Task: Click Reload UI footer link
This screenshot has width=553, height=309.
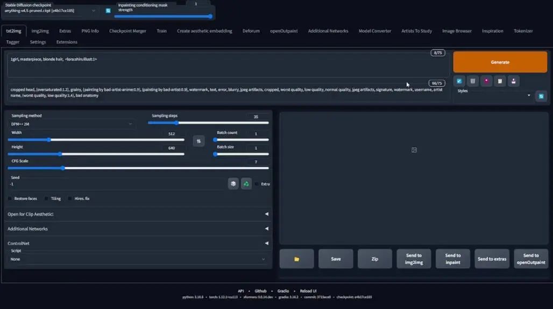Action: [308, 291]
